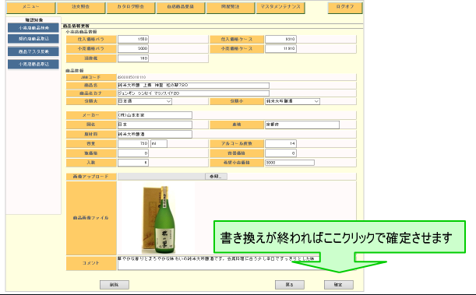Click the right field showing 0 below アルコール度数
The width and height of the screenshot is (476, 295).
280,153
